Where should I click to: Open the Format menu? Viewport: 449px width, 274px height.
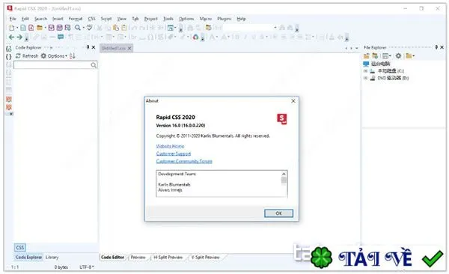tap(76, 19)
